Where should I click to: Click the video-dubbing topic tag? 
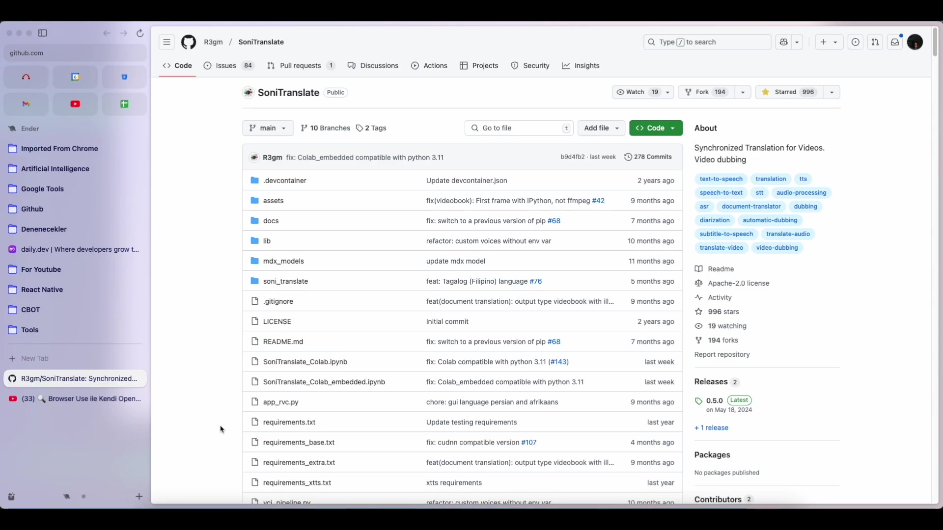pyautogui.click(x=777, y=248)
